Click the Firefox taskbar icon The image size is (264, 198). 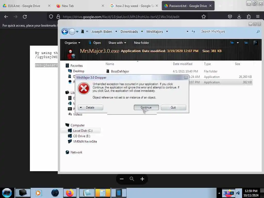(70, 193)
